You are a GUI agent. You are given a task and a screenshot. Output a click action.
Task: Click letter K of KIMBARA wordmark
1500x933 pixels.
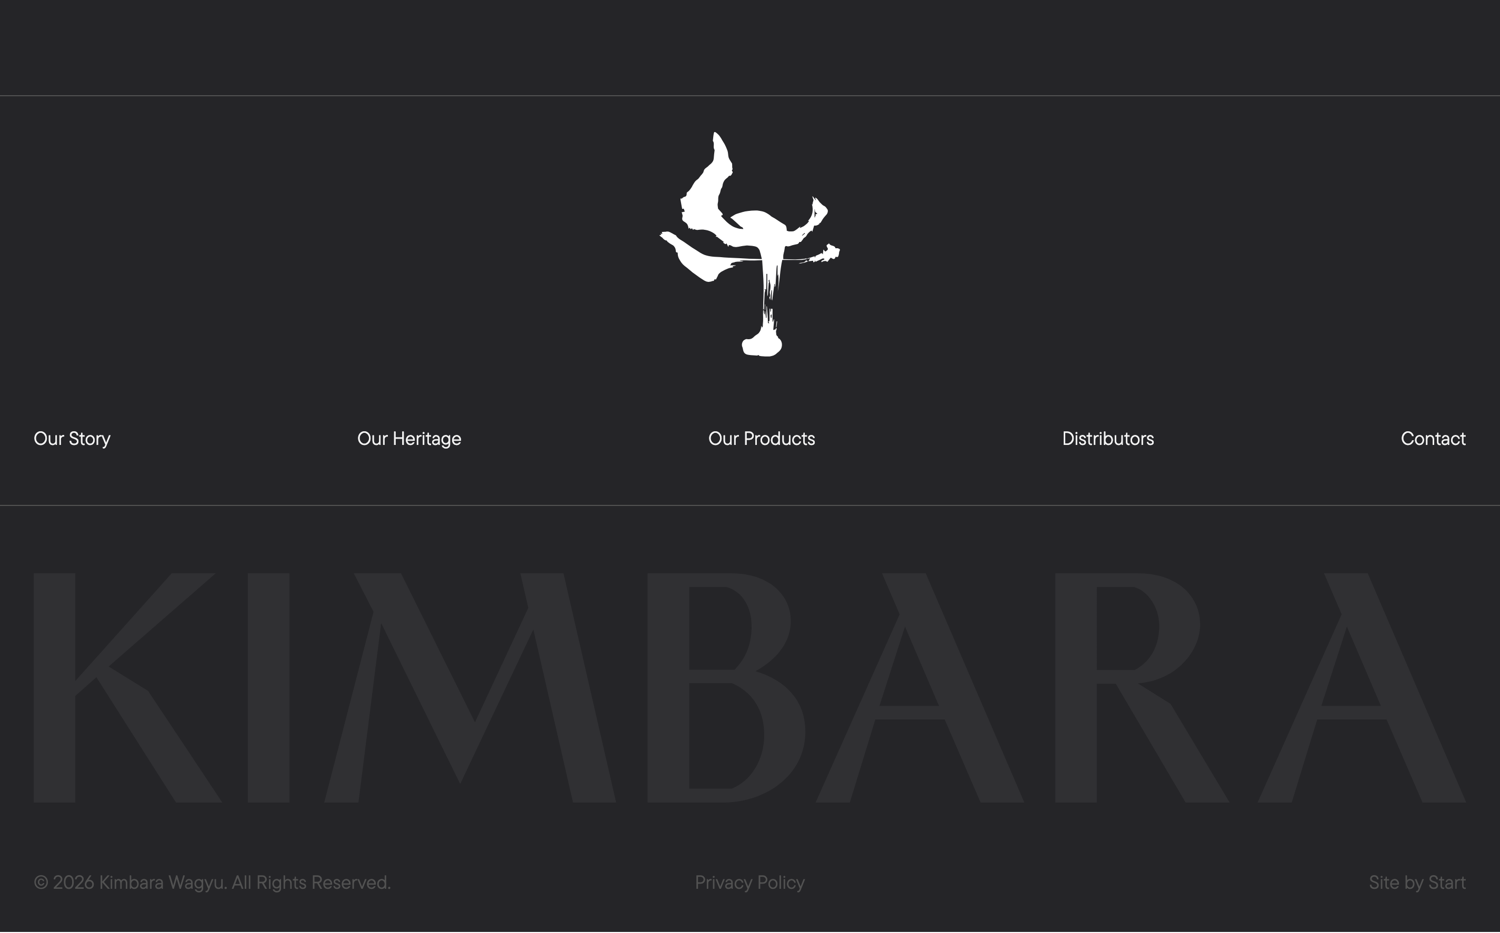(x=127, y=688)
